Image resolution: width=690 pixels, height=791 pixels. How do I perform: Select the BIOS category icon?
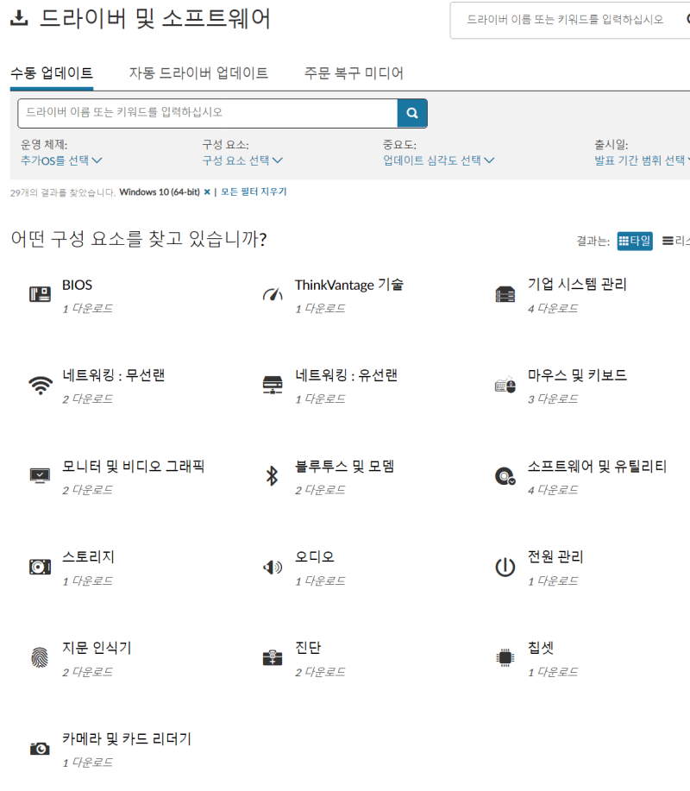pyautogui.click(x=39, y=293)
